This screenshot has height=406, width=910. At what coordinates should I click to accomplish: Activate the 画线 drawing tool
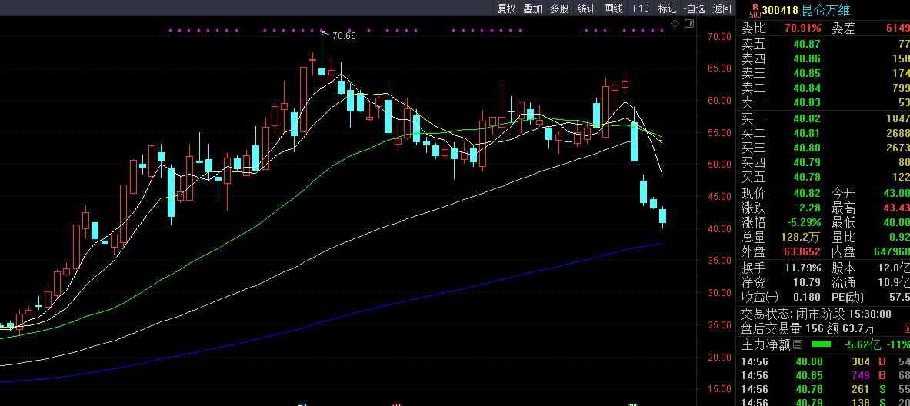pyautogui.click(x=613, y=9)
